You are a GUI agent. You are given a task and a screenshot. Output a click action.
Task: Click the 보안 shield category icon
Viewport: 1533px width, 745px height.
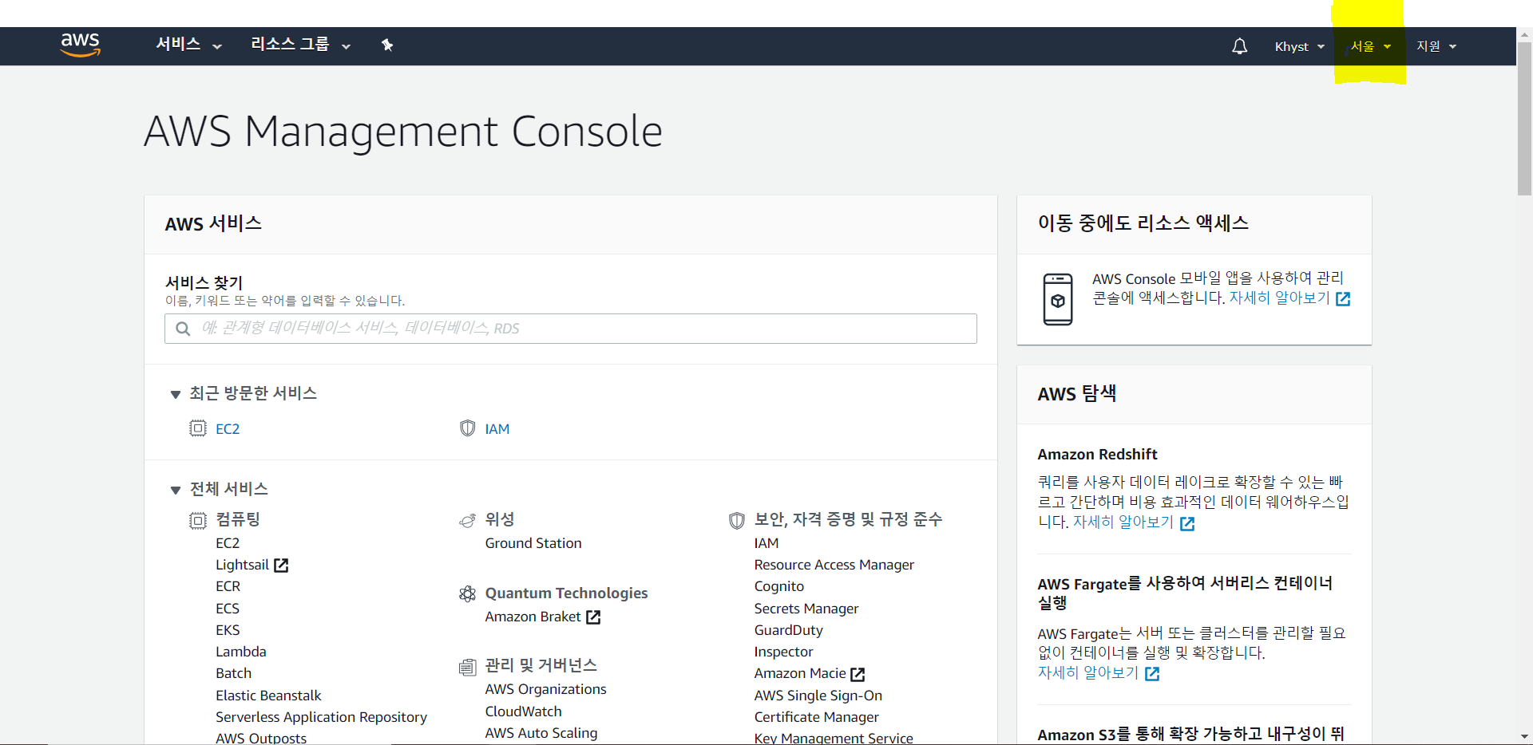tap(737, 521)
